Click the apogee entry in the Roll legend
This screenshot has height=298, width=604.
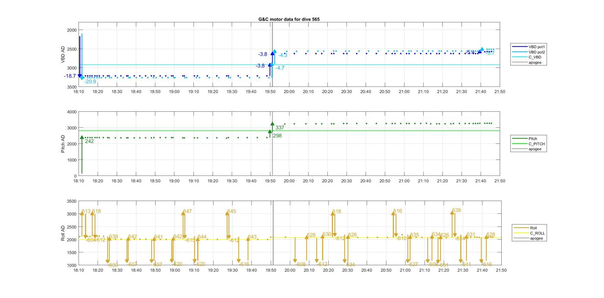click(x=528, y=238)
